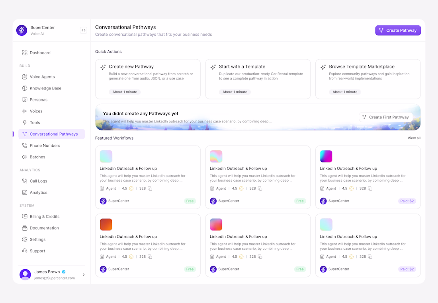Open the Dashboard icon in sidebar

click(25, 53)
